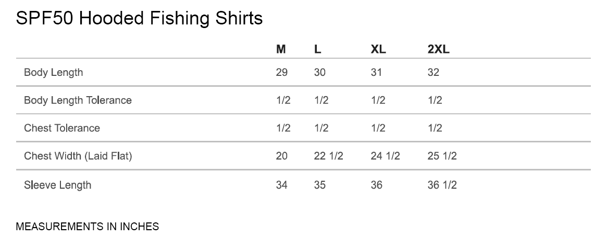Click the Chest Width value 20
607x251 pixels.
(282, 156)
